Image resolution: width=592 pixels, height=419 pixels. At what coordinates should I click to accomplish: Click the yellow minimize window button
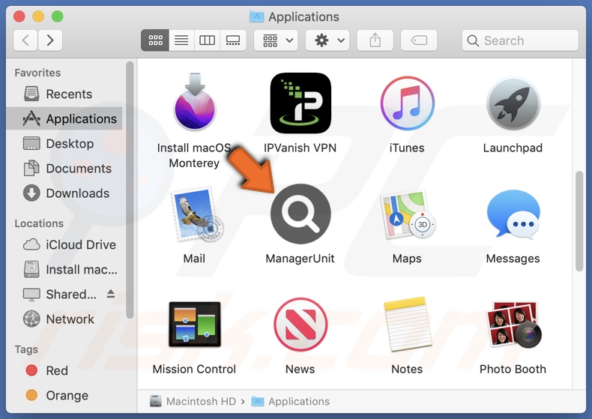[x=38, y=16]
